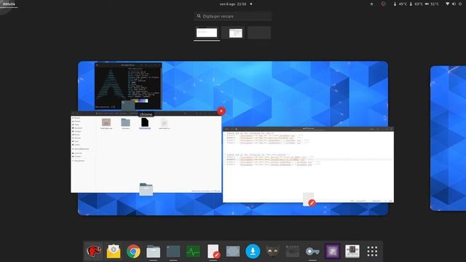Click the Attività button in top bar
Screen dimensions: 466x262
pyautogui.click(x=9, y=4)
